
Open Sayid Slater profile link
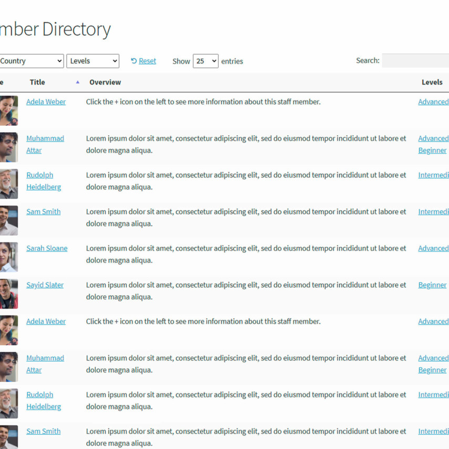(45, 285)
